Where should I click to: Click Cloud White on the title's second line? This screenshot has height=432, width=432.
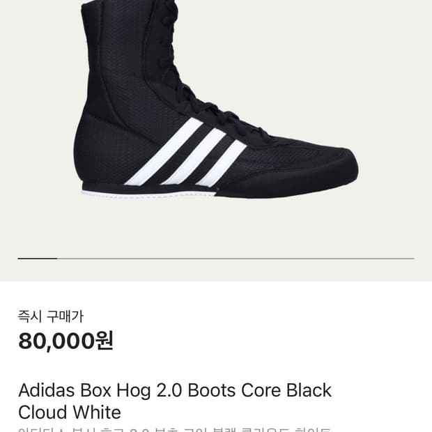(69, 412)
